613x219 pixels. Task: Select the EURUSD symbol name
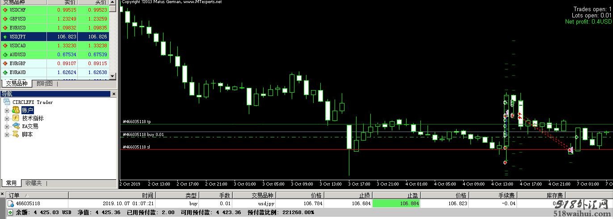click(17, 28)
